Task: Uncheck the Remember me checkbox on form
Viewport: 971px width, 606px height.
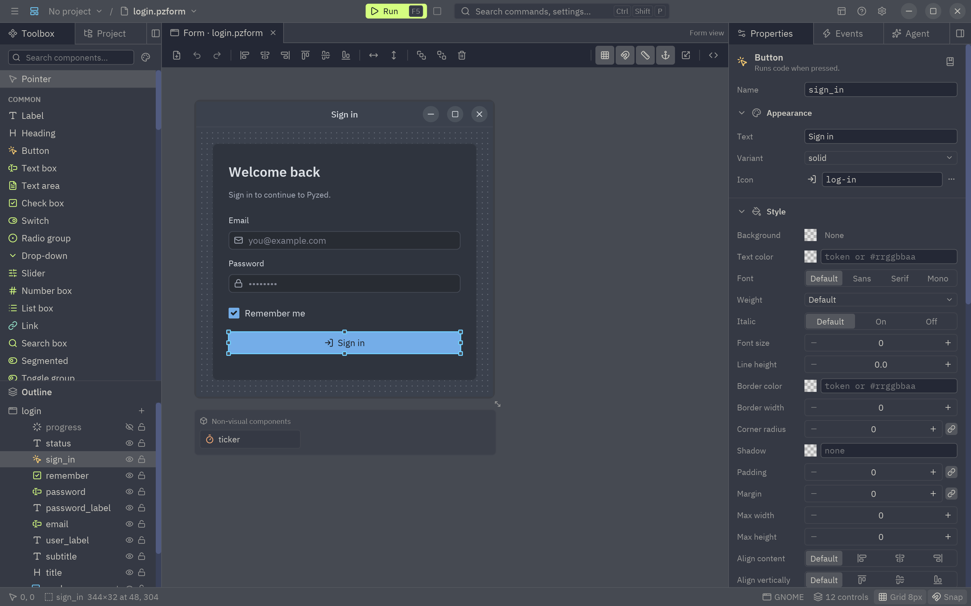Action: click(234, 313)
